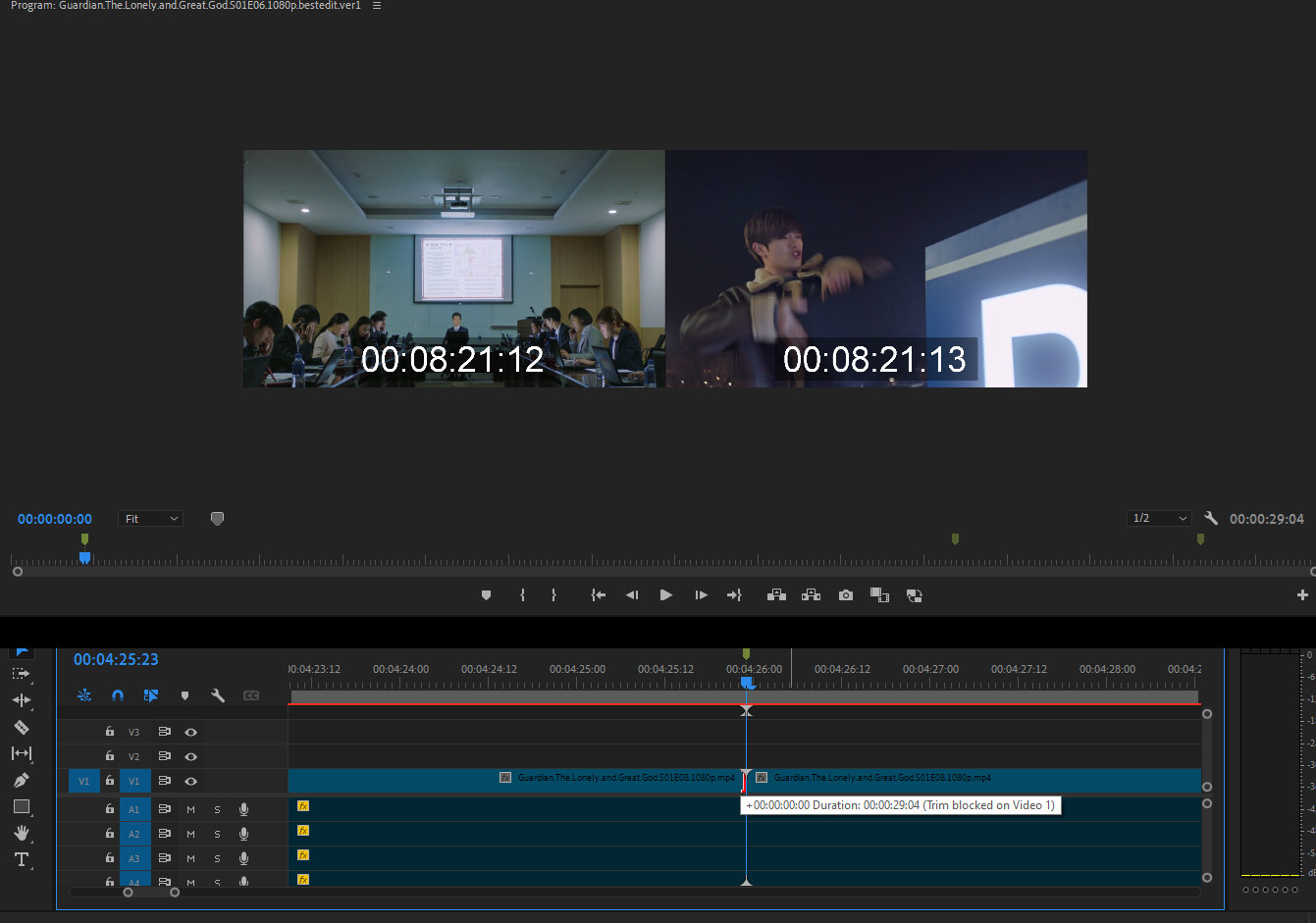
Task: Click the blue 00:04:25:23 timeline timecode
Action: pyautogui.click(x=116, y=660)
